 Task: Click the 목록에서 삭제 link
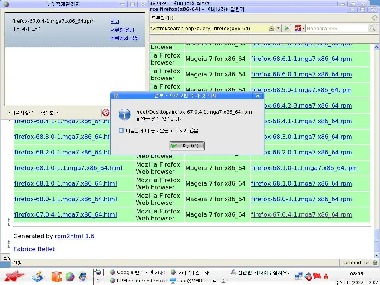[125, 38]
